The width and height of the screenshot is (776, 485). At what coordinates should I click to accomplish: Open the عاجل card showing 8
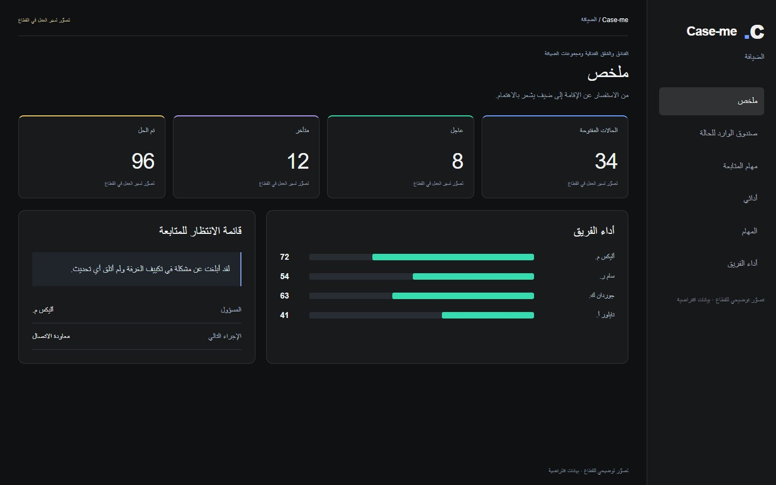pyautogui.click(x=400, y=157)
